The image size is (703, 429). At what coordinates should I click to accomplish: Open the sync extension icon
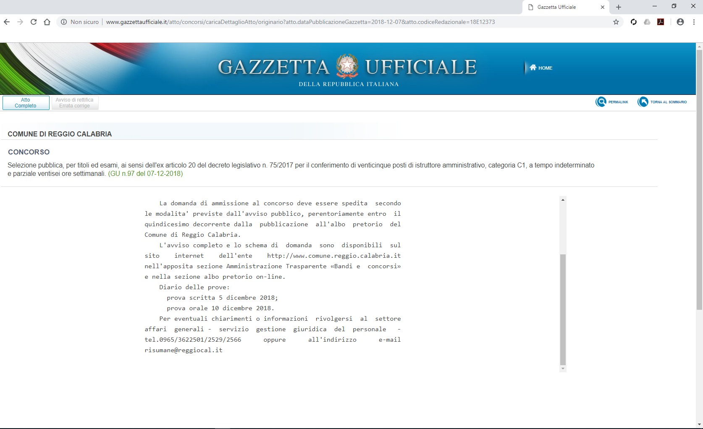coord(634,22)
